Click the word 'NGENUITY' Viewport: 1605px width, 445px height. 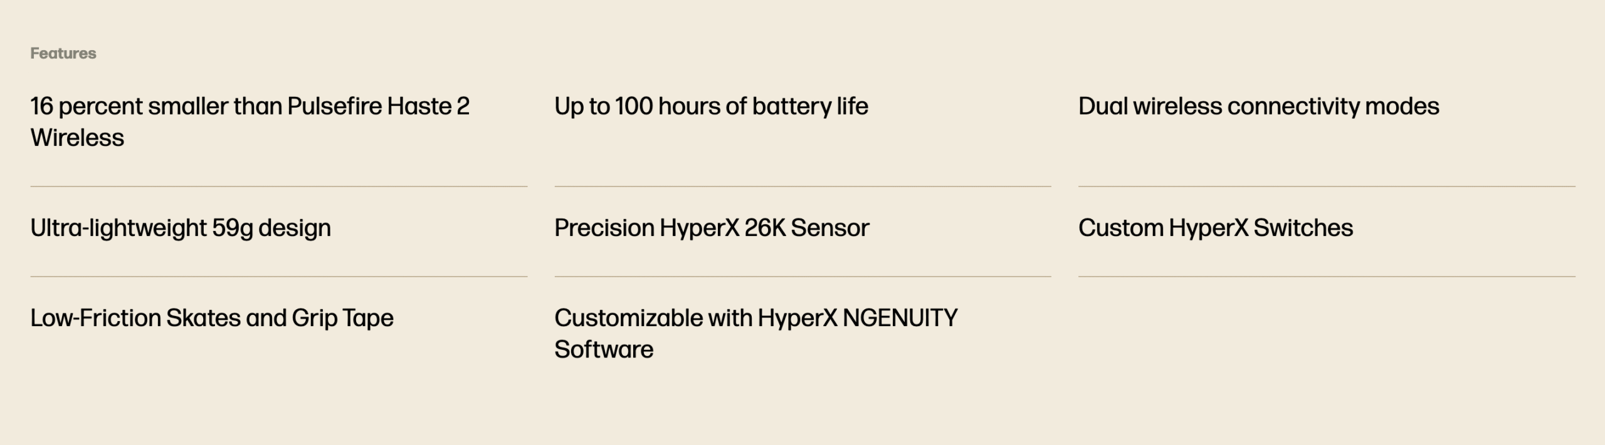[900, 318]
